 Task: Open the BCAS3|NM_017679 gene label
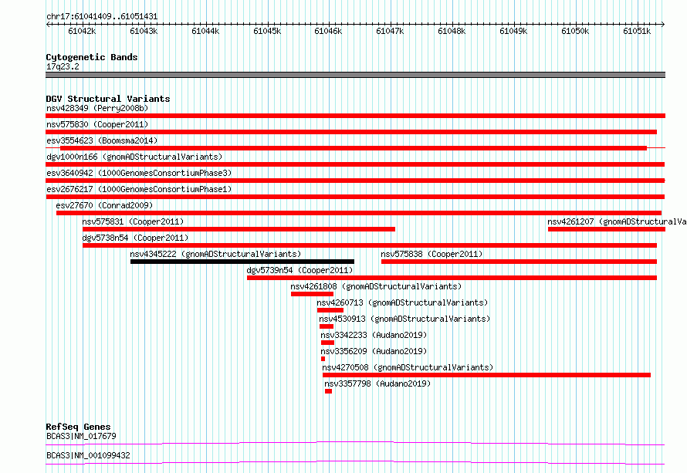point(82,436)
